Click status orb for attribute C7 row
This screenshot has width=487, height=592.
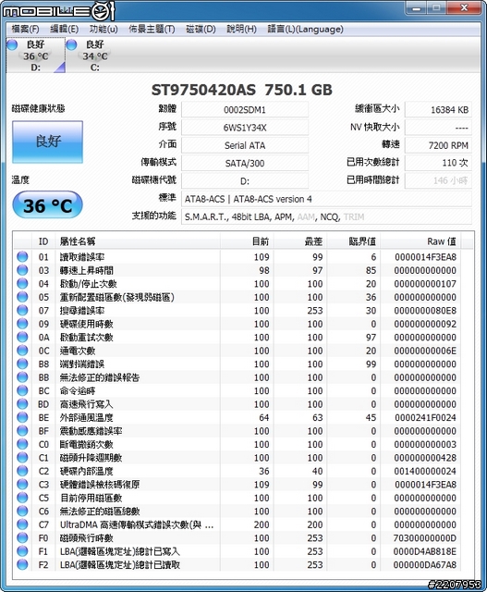tap(22, 524)
